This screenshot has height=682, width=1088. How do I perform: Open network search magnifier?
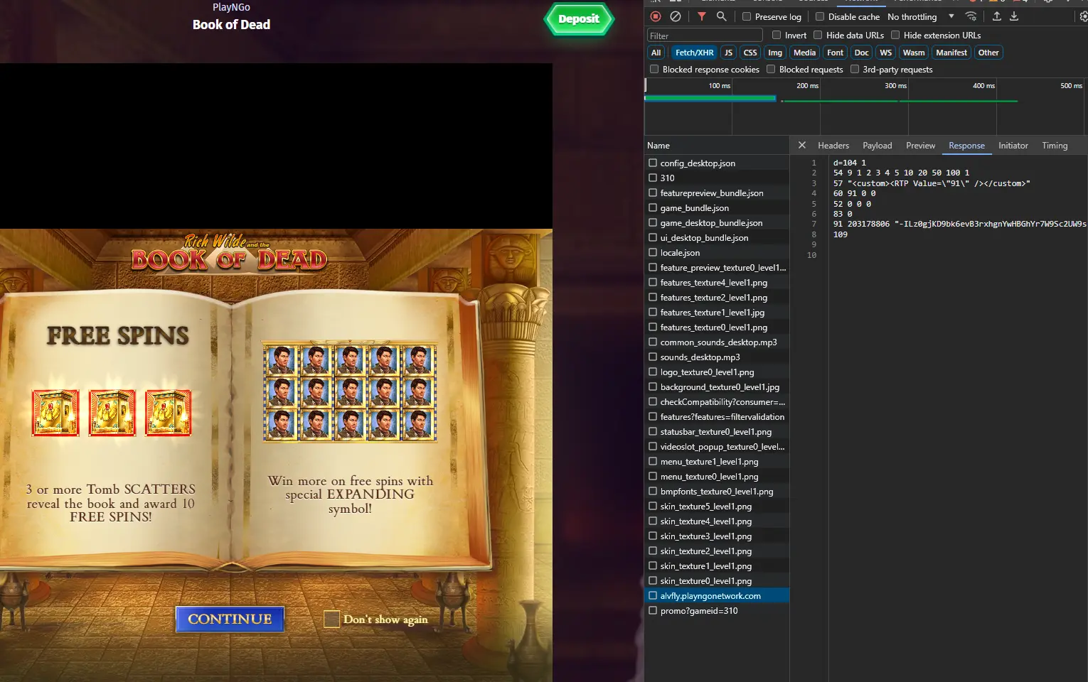coord(722,16)
